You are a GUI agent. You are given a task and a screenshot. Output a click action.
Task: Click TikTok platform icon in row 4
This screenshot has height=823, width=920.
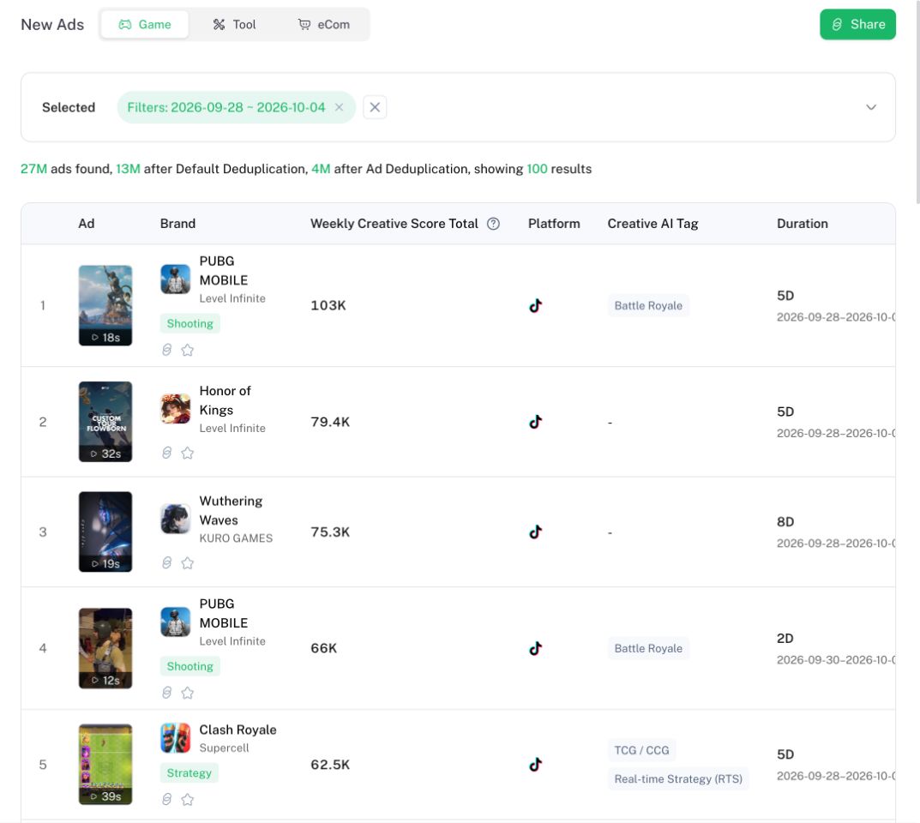(535, 648)
